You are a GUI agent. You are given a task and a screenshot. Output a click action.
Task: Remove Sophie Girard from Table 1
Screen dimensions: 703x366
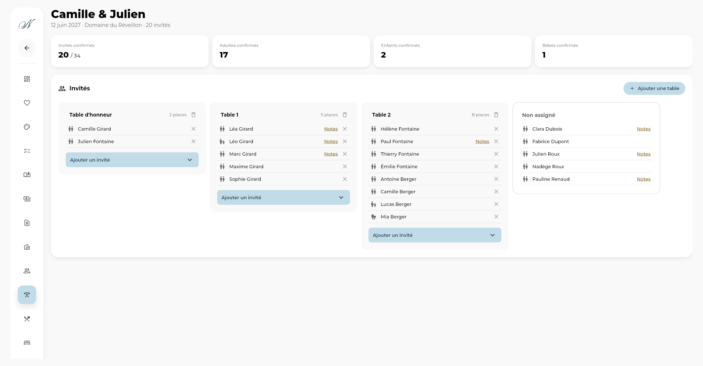click(x=345, y=179)
